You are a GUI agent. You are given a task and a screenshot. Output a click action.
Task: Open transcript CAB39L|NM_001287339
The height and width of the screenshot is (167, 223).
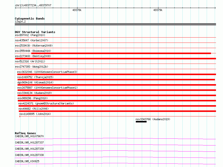pos(29,149)
